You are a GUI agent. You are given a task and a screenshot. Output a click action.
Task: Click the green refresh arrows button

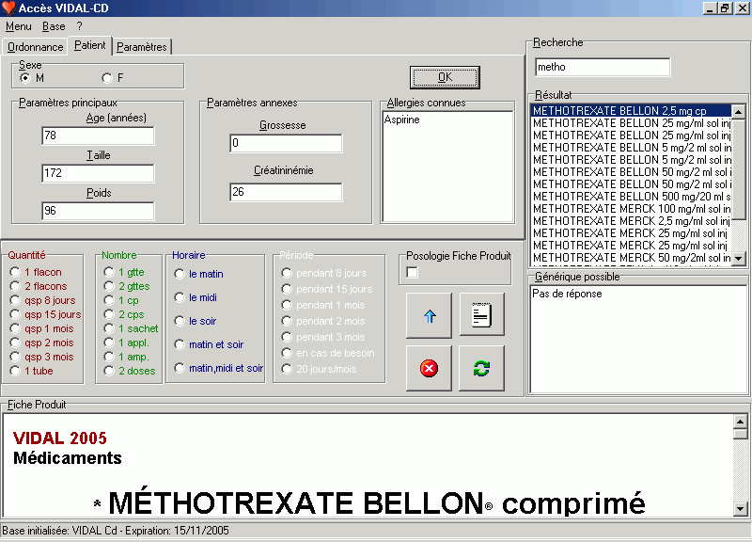coord(481,369)
